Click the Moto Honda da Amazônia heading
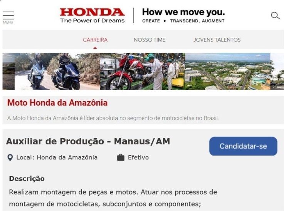The image size is (284, 211). tap(57, 102)
